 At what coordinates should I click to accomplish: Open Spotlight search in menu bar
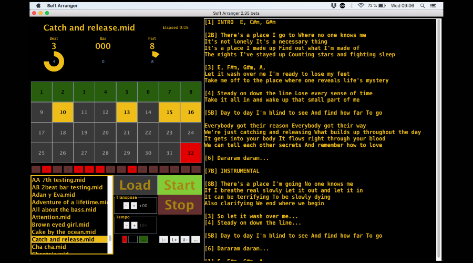point(423,5)
